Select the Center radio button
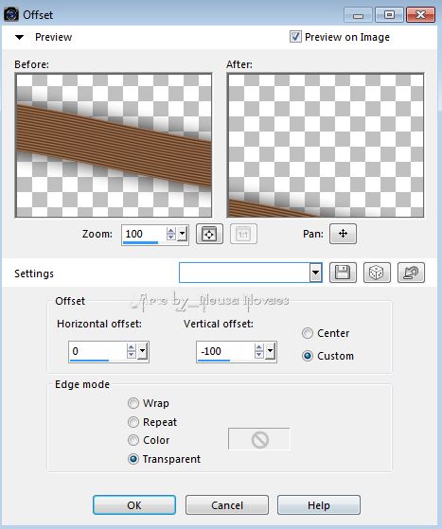 tap(308, 333)
